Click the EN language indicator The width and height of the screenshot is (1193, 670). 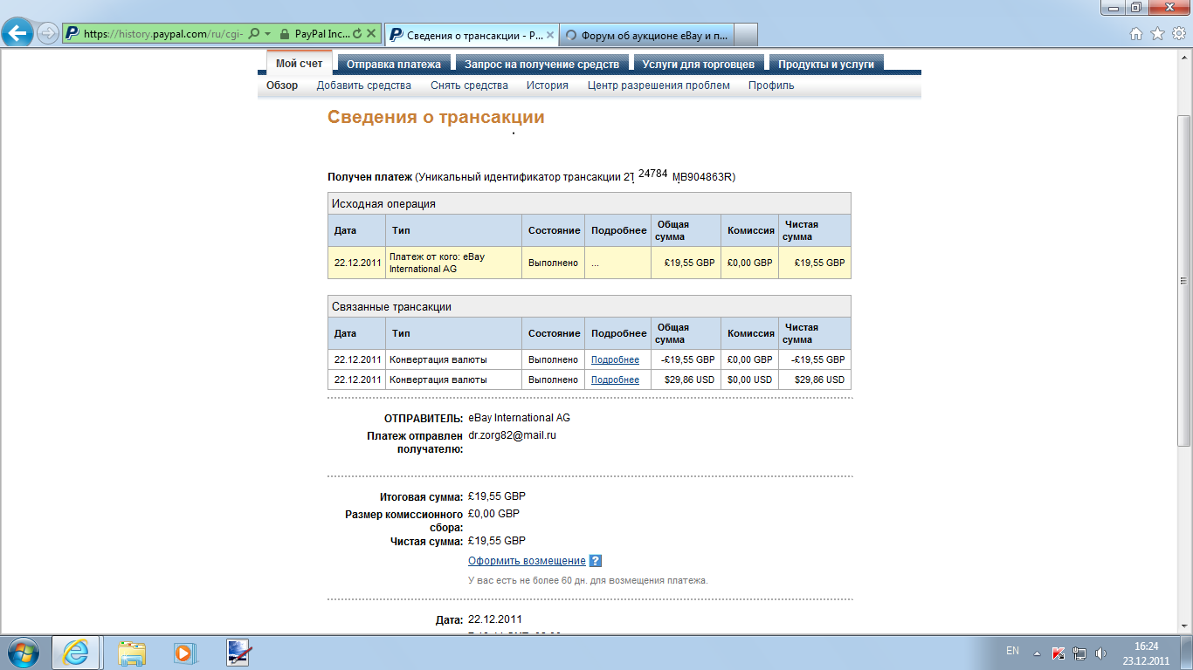pos(1012,651)
